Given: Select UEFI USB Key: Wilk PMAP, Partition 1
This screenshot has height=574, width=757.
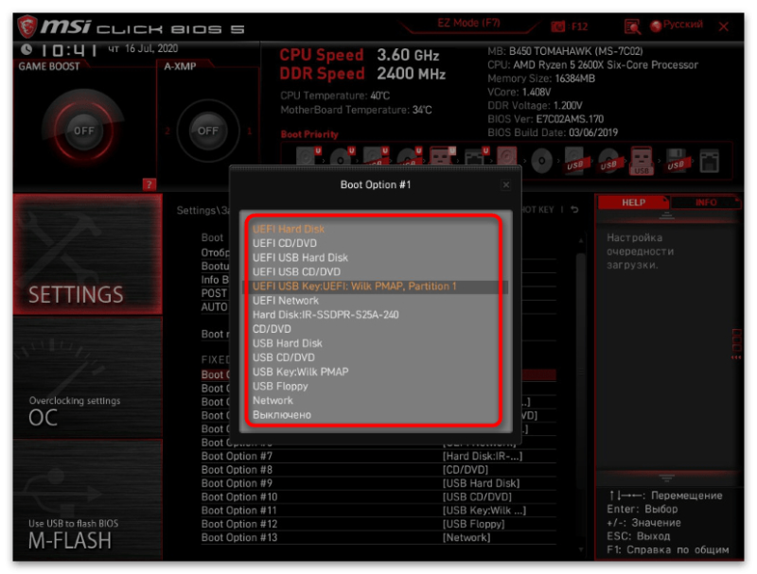Looking at the screenshot, I should pyautogui.click(x=374, y=286).
